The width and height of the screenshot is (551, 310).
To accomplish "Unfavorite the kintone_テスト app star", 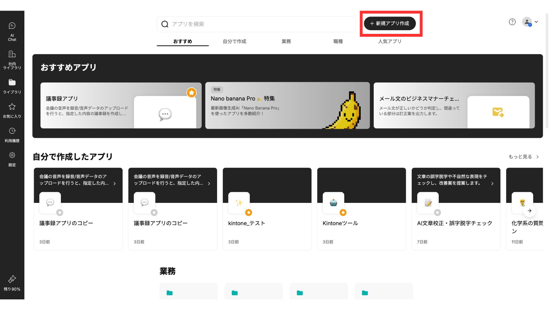I will pos(249,212).
